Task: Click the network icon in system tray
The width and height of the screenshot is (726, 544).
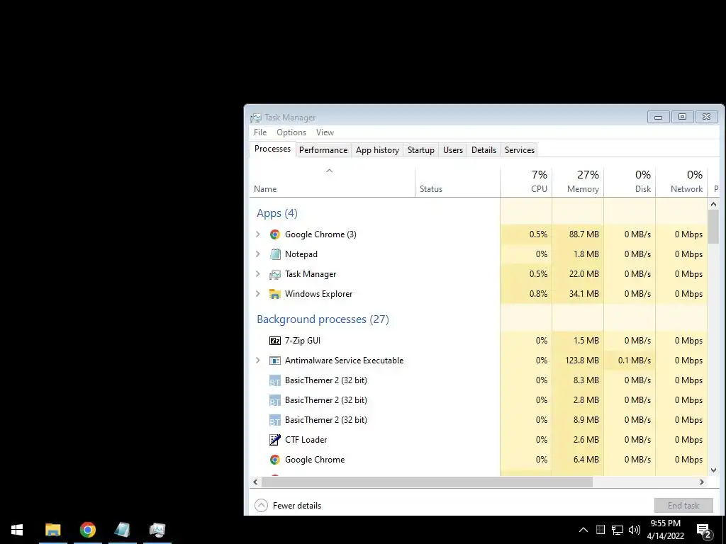Action: coord(618,530)
